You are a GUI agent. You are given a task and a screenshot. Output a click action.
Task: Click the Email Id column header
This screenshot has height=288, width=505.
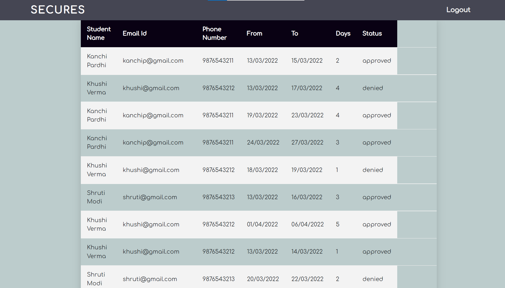point(134,33)
